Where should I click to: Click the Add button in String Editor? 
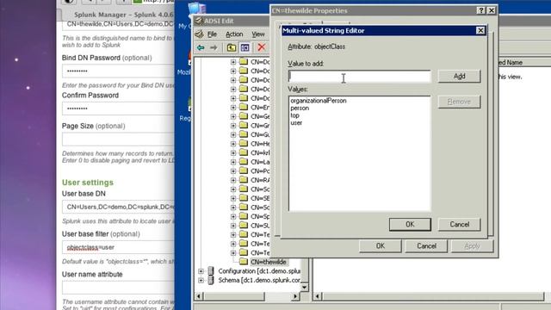[x=459, y=76]
